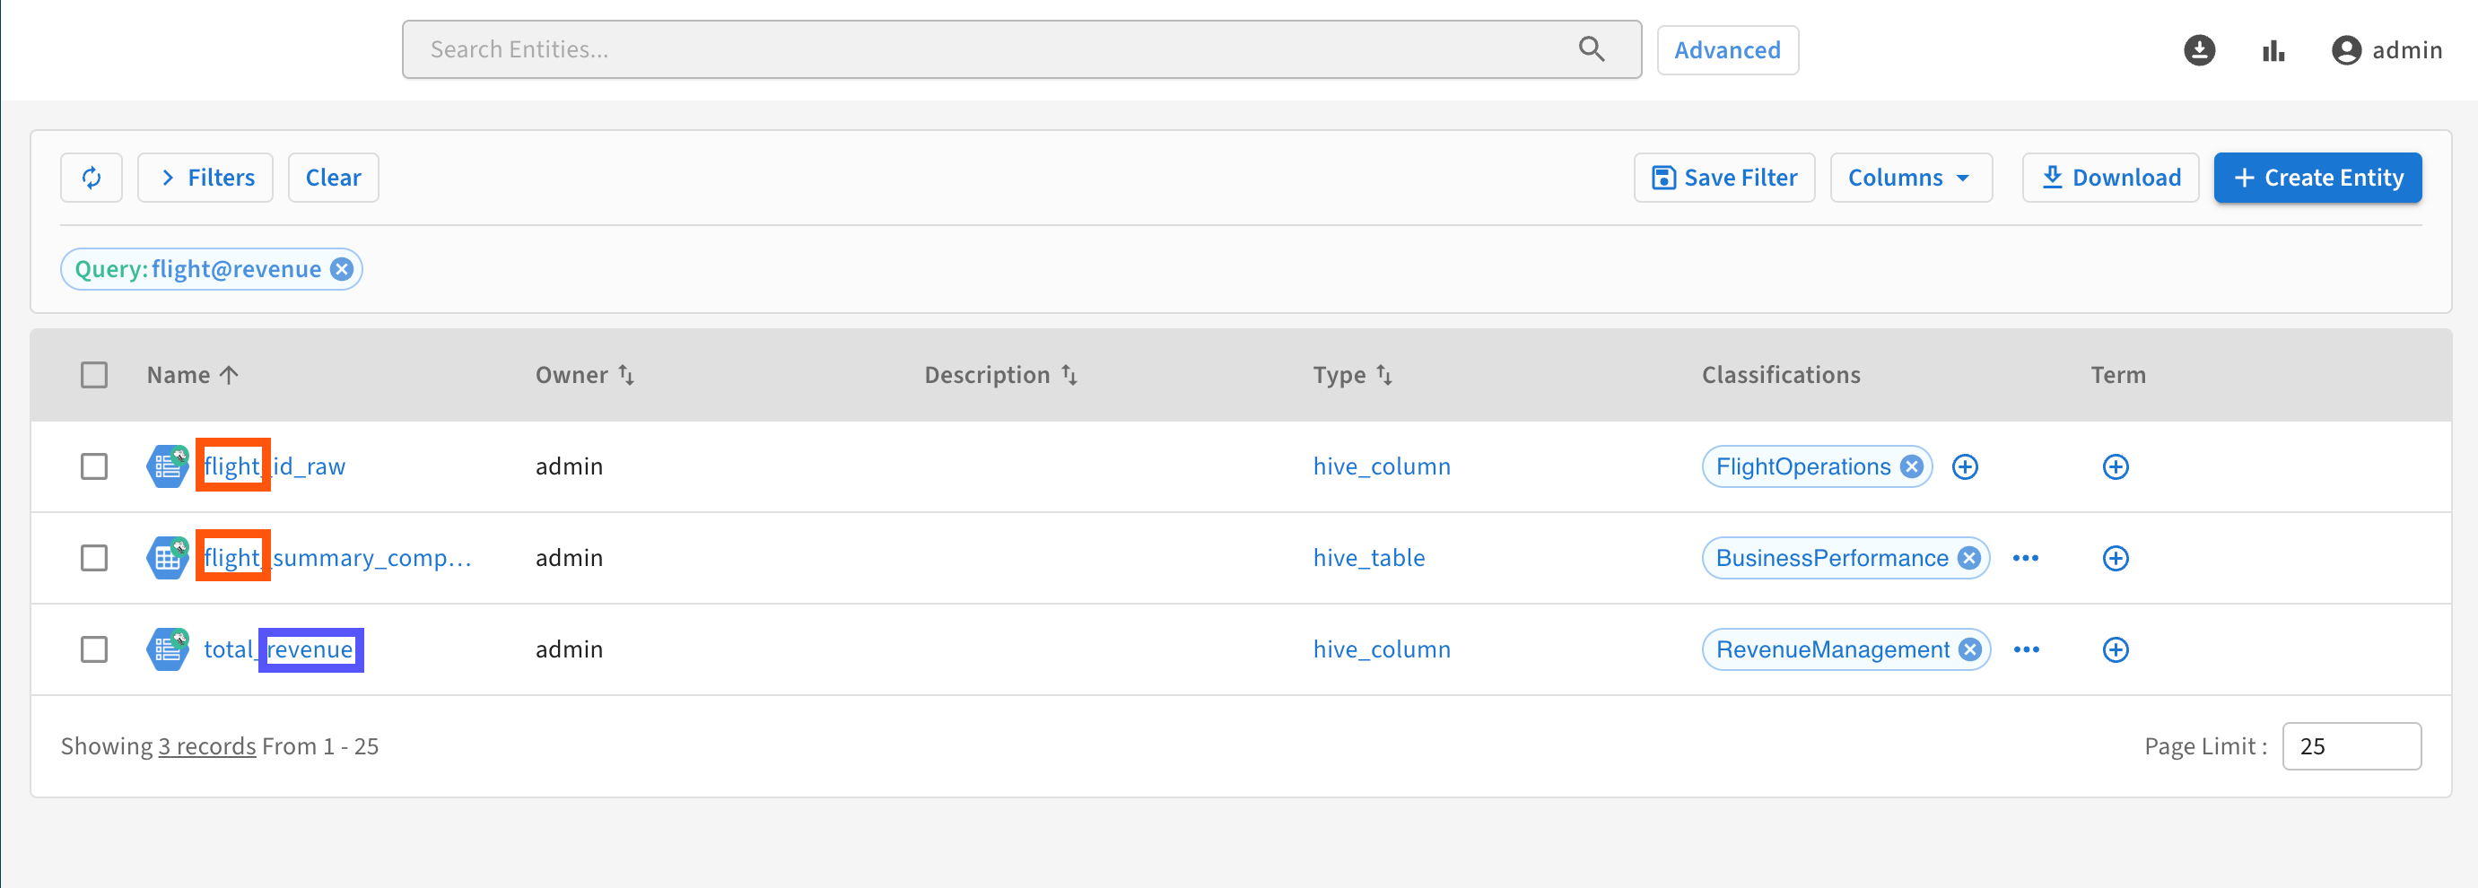Remove the FlightOperations classification tag
The height and width of the screenshot is (888, 2478).
click(1913, 466)
